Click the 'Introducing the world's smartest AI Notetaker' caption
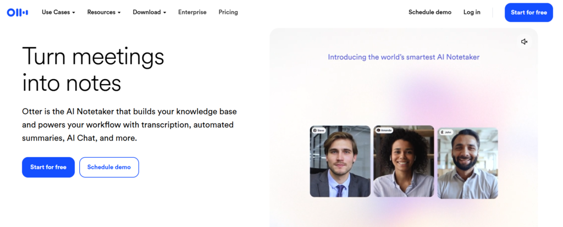 (404, 57)
